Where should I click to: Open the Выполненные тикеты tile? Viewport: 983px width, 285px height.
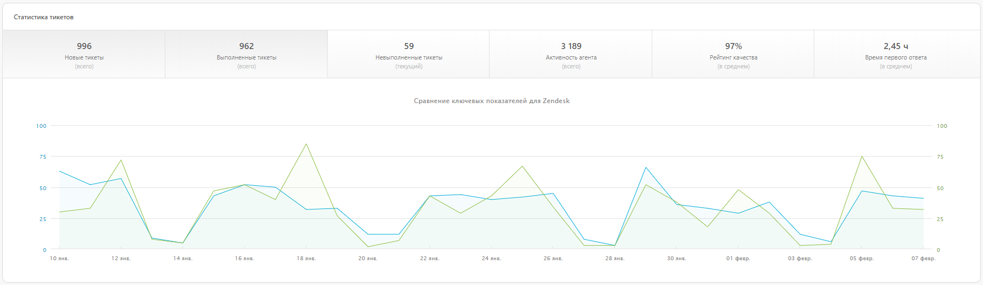pyautogui.click(x=246, y=55)
